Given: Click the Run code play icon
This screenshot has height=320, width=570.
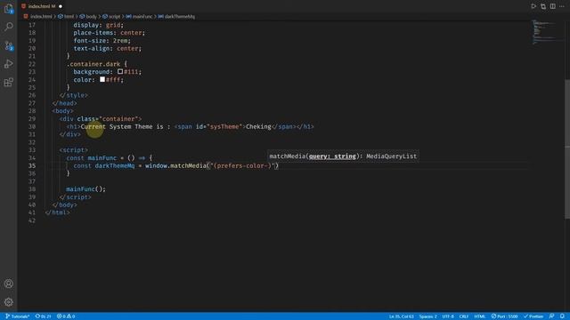Looking at the screenshot, I should tap(533, 6).
